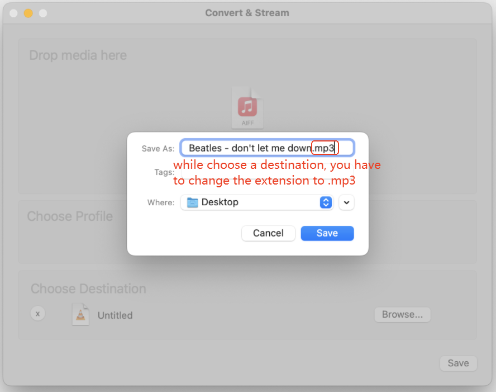Select the Untitled destination label
The height and width of the screenshot is (392, 496).
tap(115, 315)
